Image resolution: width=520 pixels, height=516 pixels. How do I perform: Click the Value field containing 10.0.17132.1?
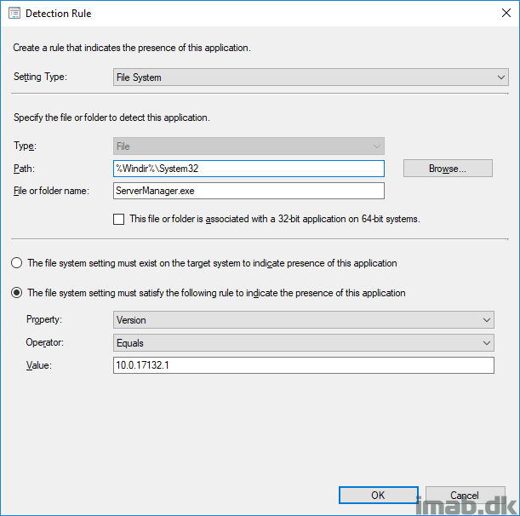click(304, 365)
